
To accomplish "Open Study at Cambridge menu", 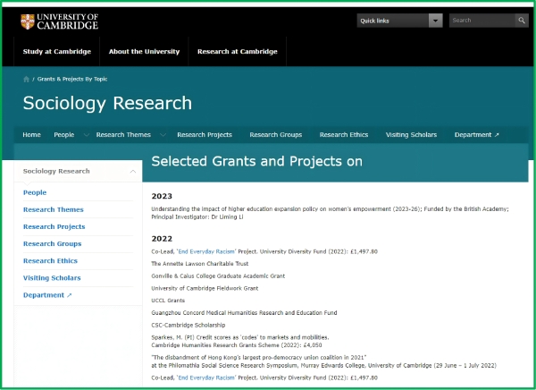I will click(57, 52).
